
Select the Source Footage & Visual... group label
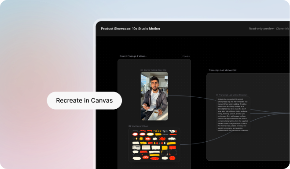point(133,56)
